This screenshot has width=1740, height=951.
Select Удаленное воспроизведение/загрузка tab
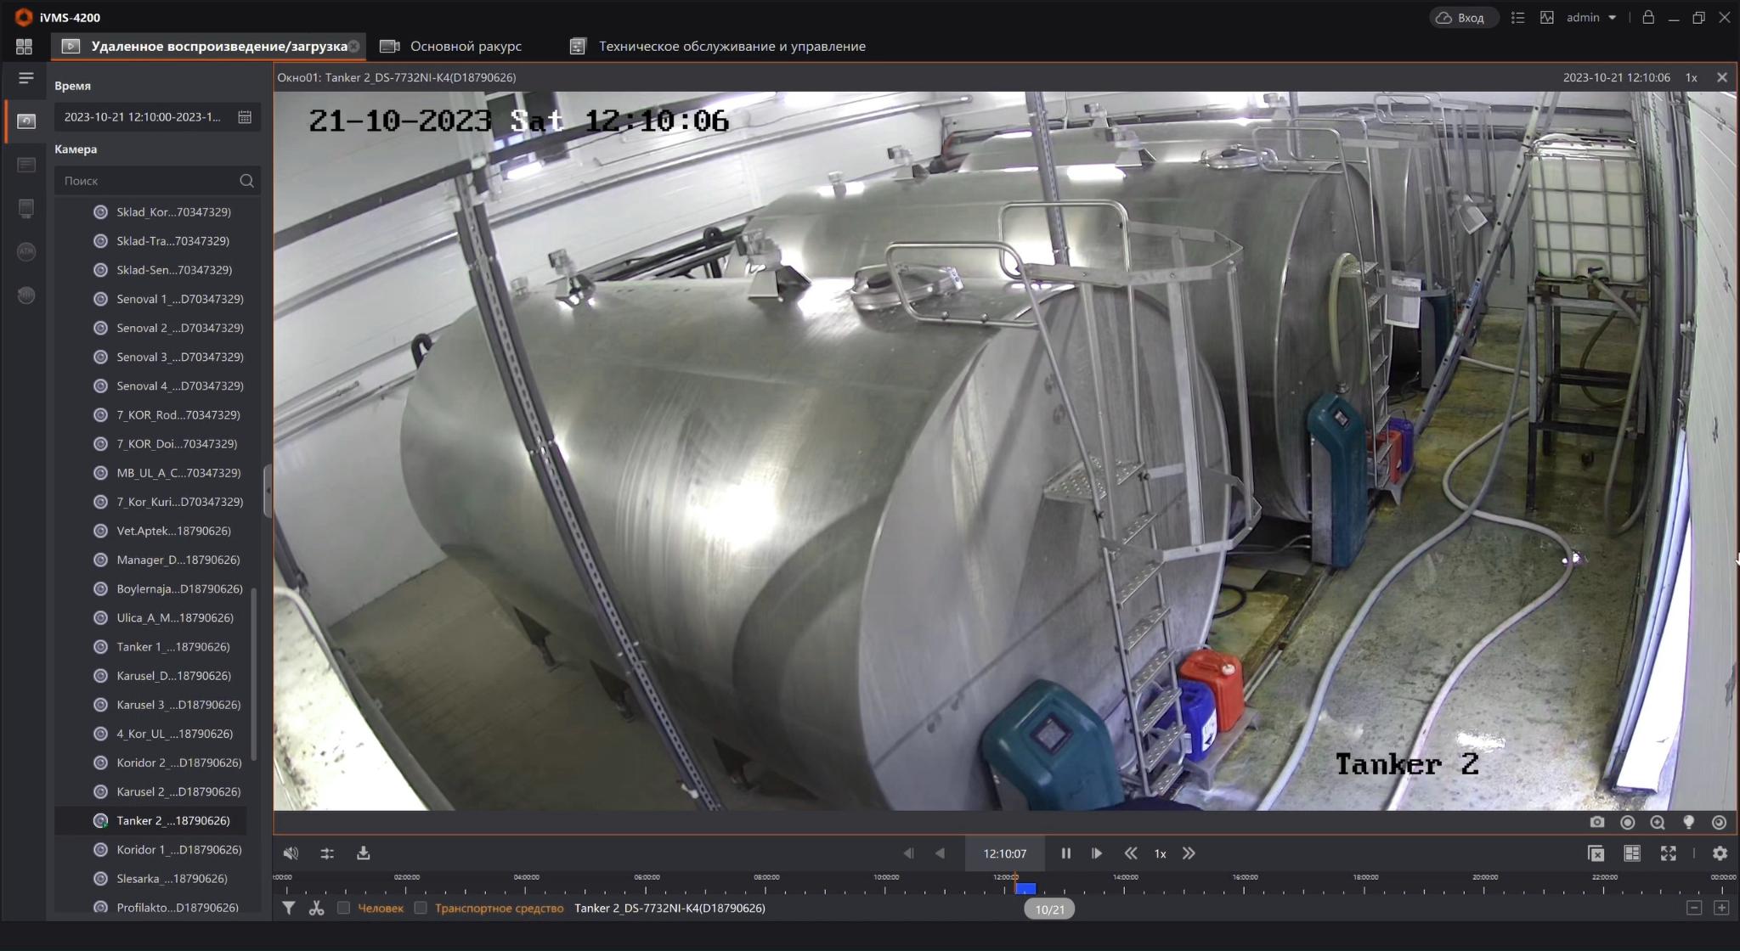point(209,47)
